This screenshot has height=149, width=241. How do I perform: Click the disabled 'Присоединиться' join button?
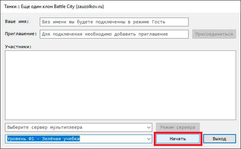214,34
